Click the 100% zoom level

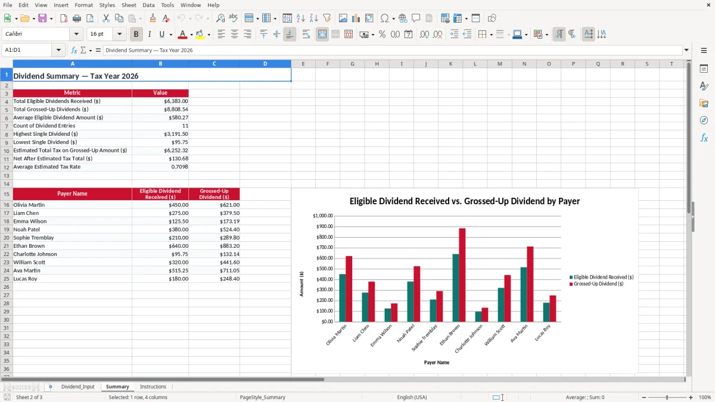(x=704, y=397)
